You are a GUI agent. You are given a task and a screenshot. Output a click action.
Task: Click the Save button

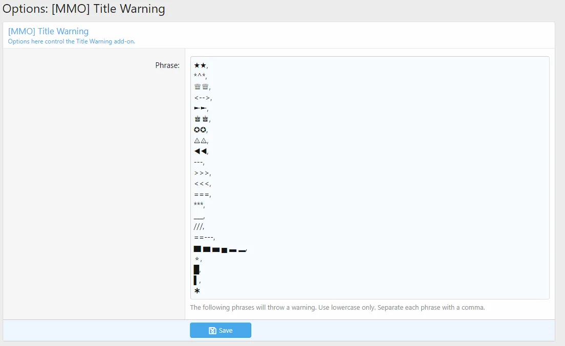click(x=221, y=330)
